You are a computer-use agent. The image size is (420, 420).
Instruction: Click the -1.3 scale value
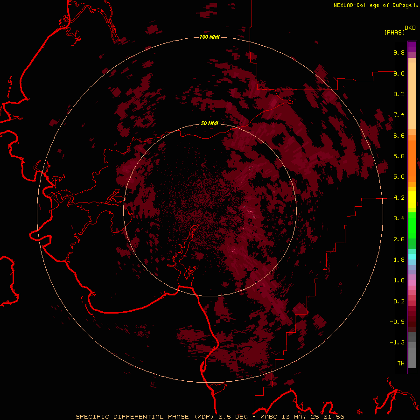coord(397,343)
